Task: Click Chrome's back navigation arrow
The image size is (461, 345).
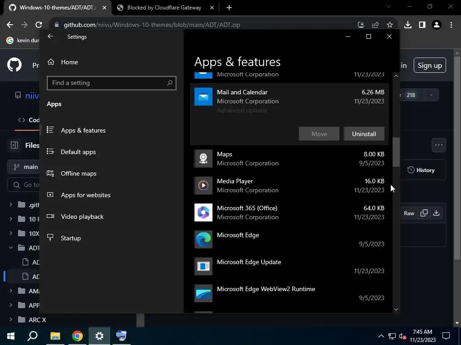Action: pyautogui.click(x=10, y=25)
